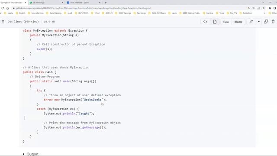
Task: Open the Laxmi bookmarks folder
Action: tap(172, 13)
